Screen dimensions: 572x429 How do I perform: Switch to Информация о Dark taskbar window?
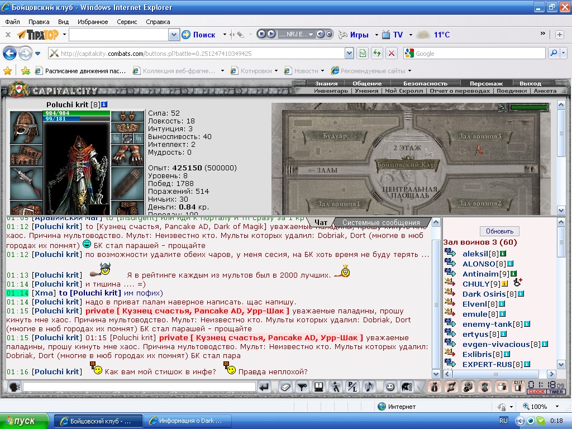pyautogui.click(x=188, y=421)
